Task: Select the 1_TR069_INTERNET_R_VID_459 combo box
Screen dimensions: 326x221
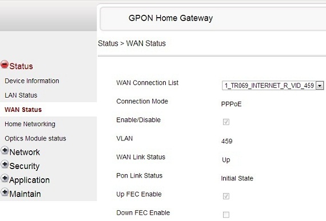Action: [273, 86]
